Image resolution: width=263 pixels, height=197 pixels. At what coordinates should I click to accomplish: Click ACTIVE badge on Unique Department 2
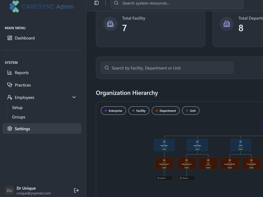click(186, 168)
